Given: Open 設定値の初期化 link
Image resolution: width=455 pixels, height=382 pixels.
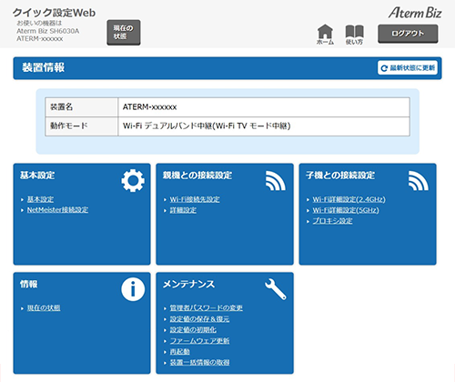Looking at the screenshot, I should click(x=193, y=330).
